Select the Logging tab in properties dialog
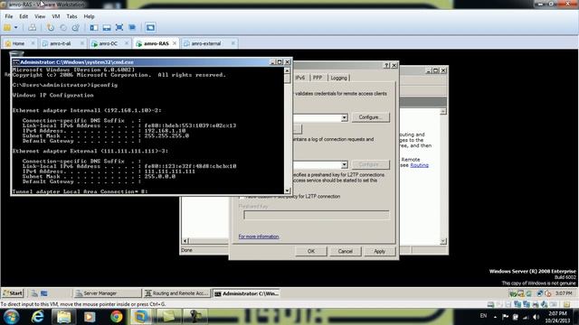Screen dimensions: 579x325 [338, 78]
